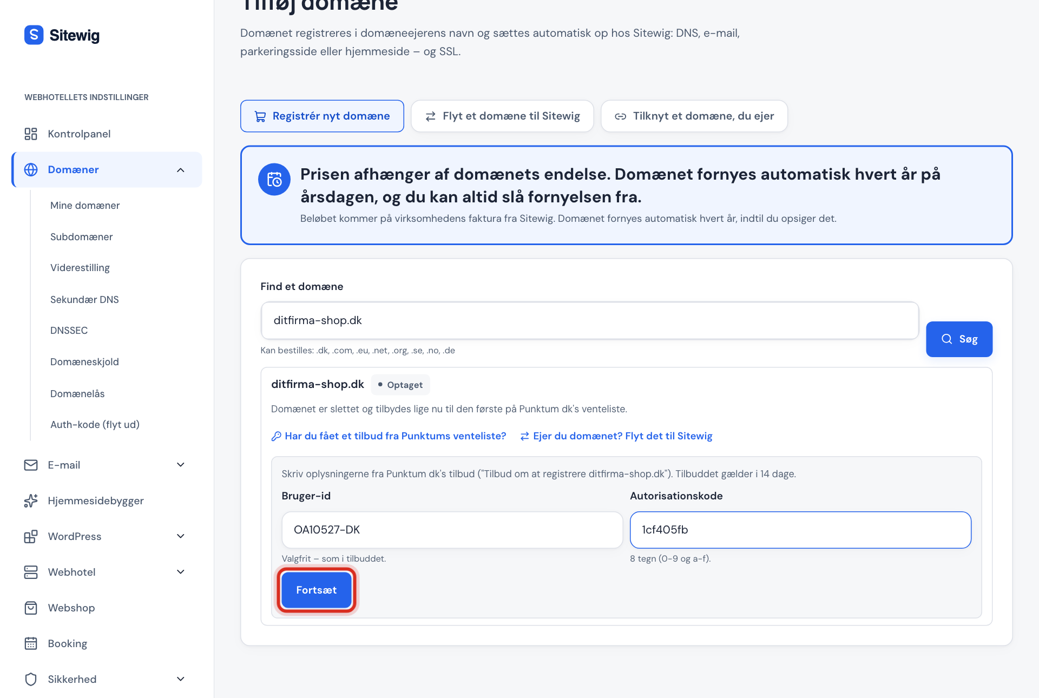Open Domæneskjold submenu item

[x=84, y=362]
